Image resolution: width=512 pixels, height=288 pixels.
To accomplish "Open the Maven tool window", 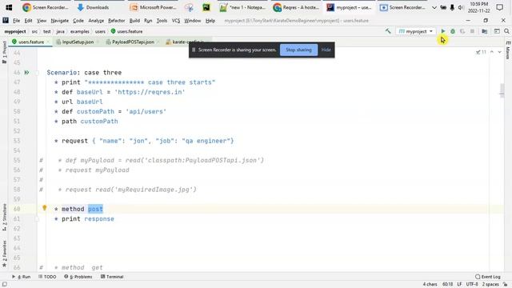I will 508,51.
